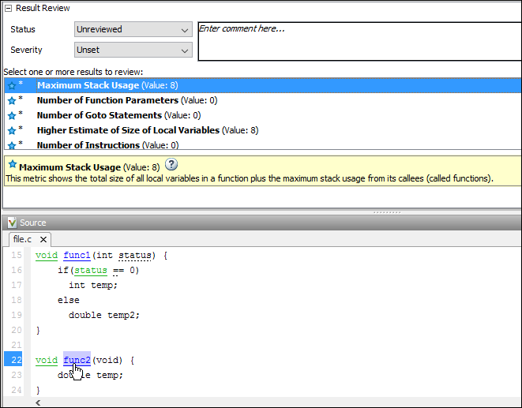The width and height of the screenshot is (522, 408).
Task: Click line number 22 in the gutter
Action: point(16,360)
